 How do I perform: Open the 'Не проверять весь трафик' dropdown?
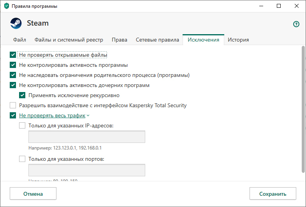52,115
